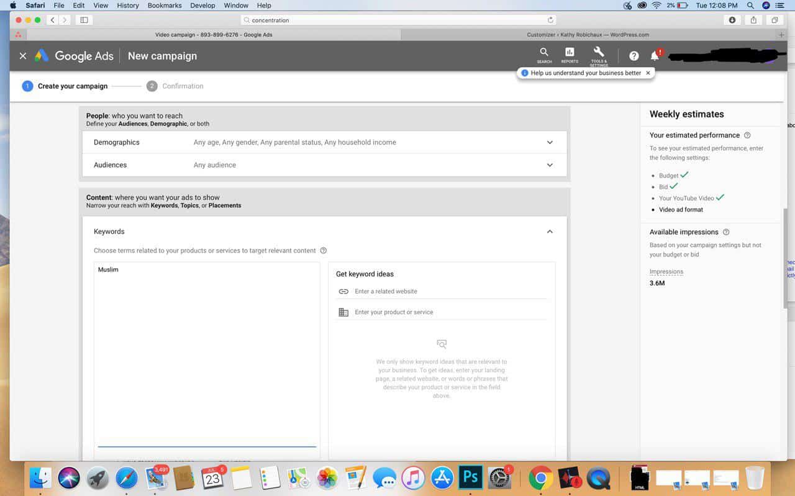Click 'Video ad format' in estimates list
The image size is (795, 496).
[x=681, y=210]
